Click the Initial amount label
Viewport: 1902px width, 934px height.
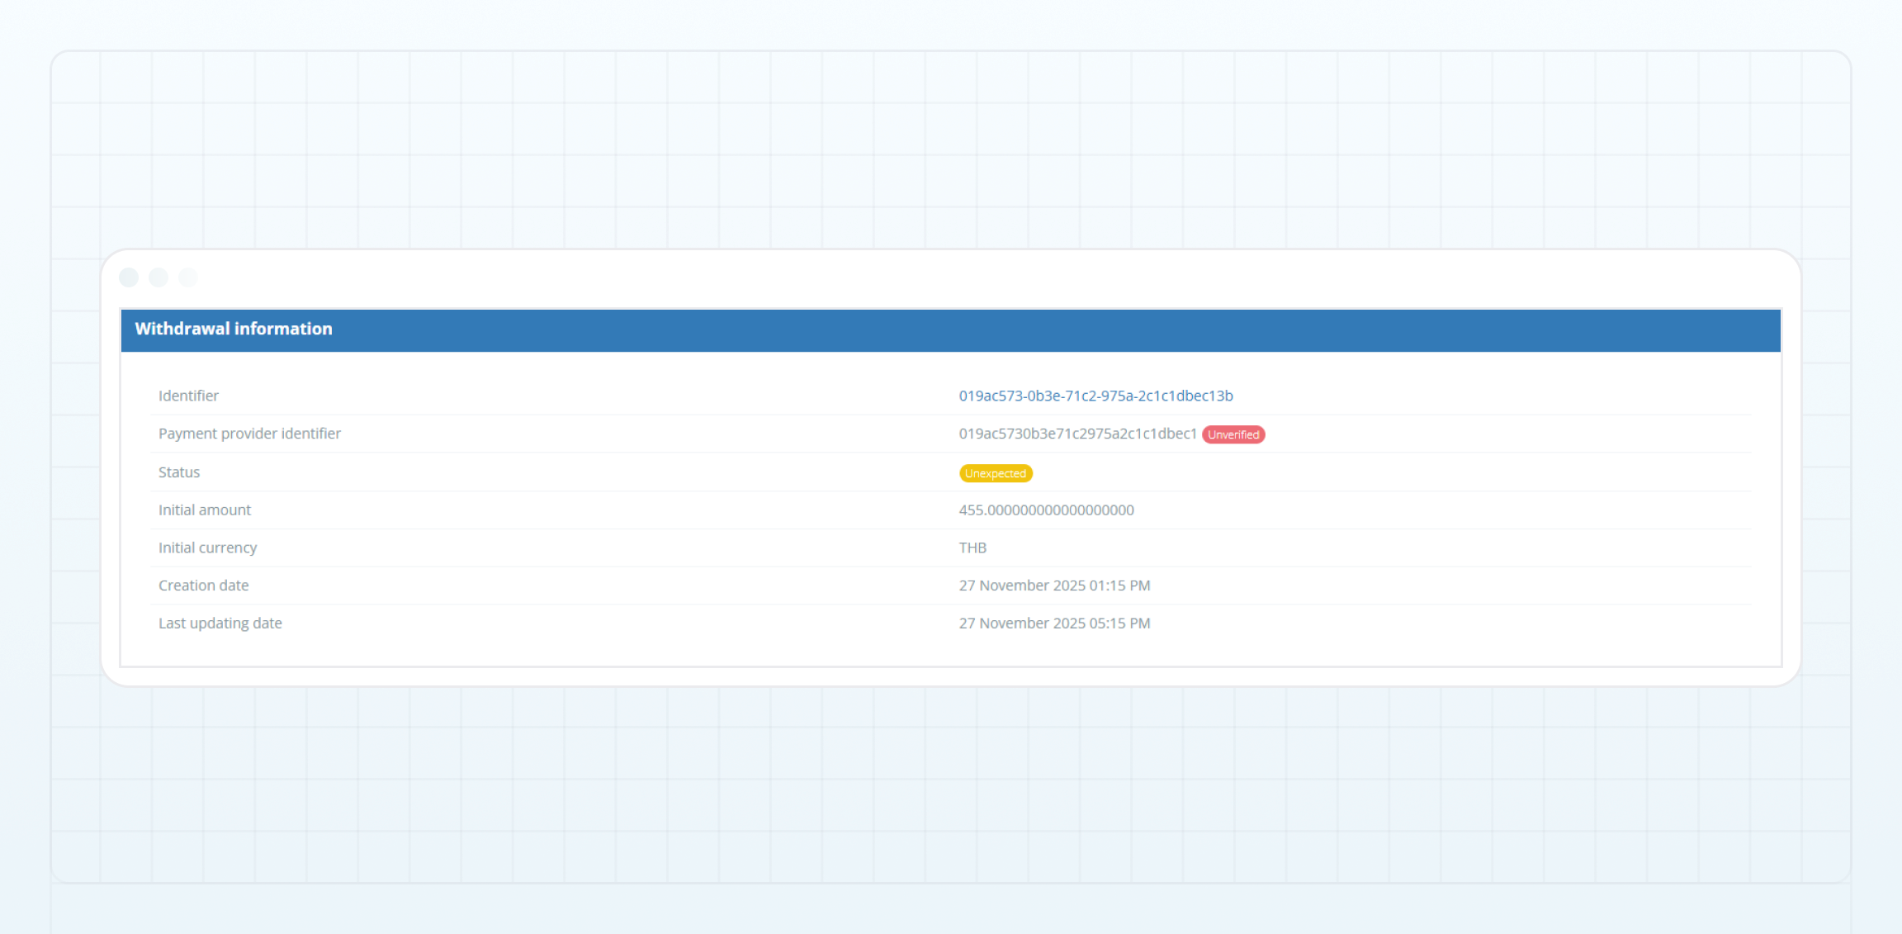[205, 510]
